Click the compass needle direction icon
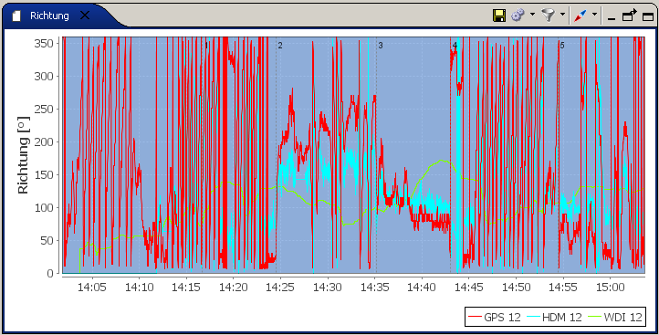 (580, 16)
